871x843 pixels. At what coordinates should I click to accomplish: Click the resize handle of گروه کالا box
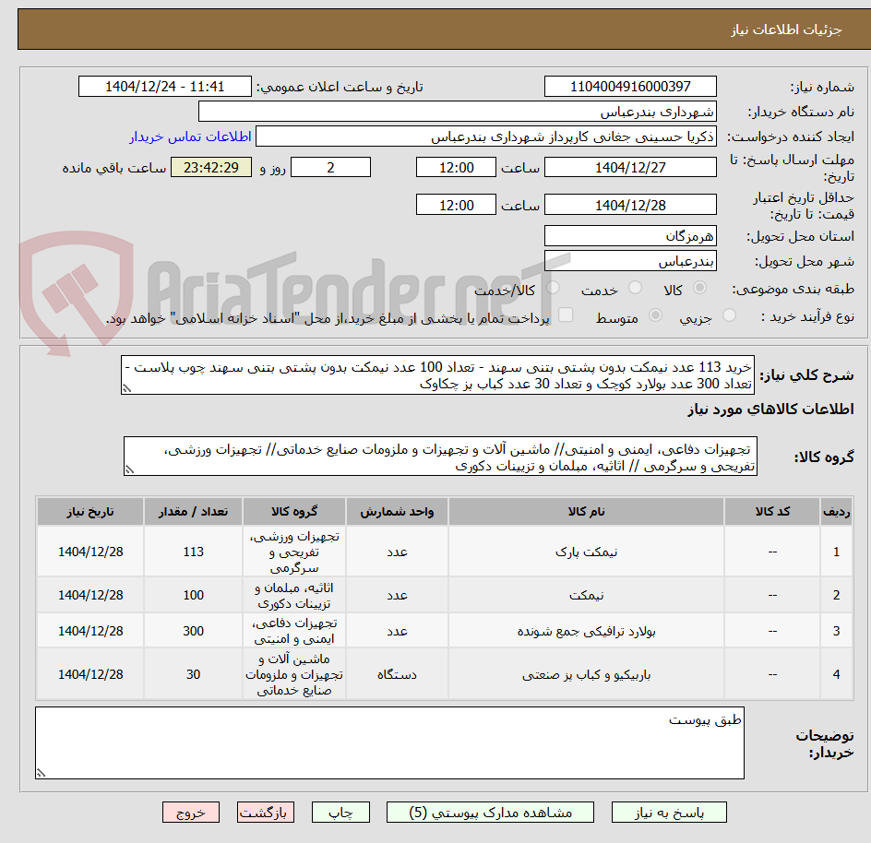pos(129,469)
